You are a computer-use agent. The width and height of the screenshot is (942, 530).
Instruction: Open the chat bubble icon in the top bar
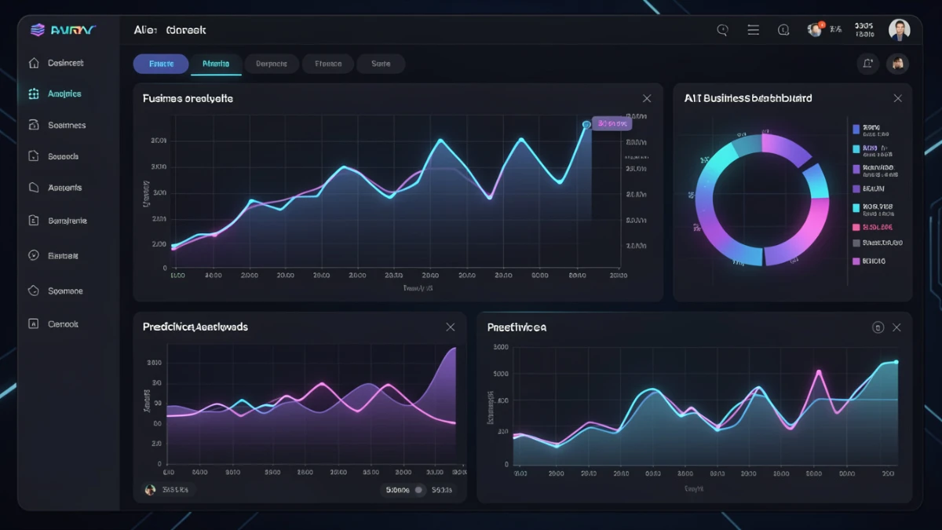(x=783, y=29)
